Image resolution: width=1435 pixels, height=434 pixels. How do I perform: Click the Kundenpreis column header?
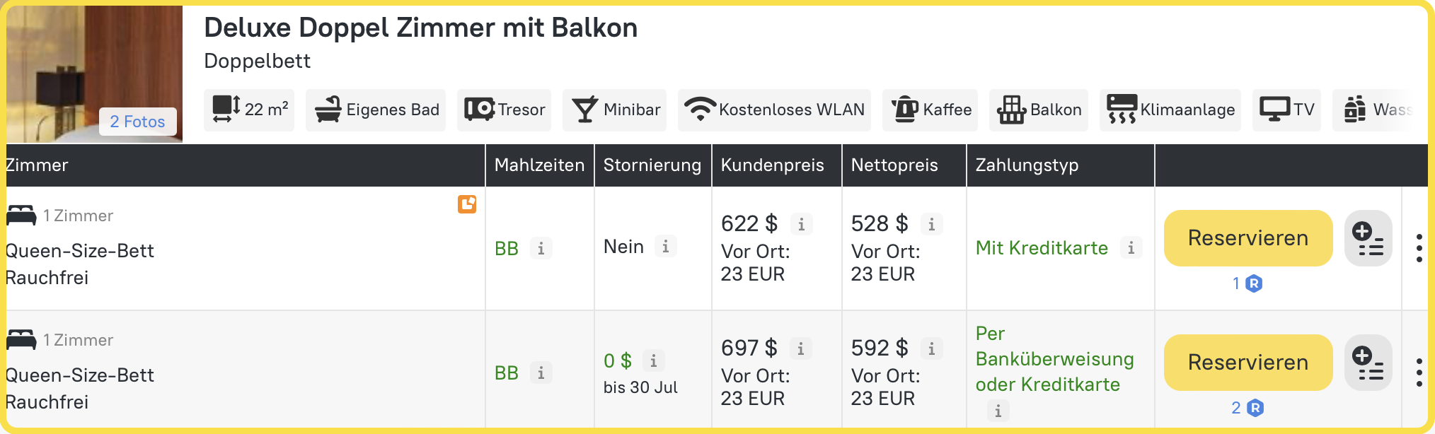[x=772, y=165]
